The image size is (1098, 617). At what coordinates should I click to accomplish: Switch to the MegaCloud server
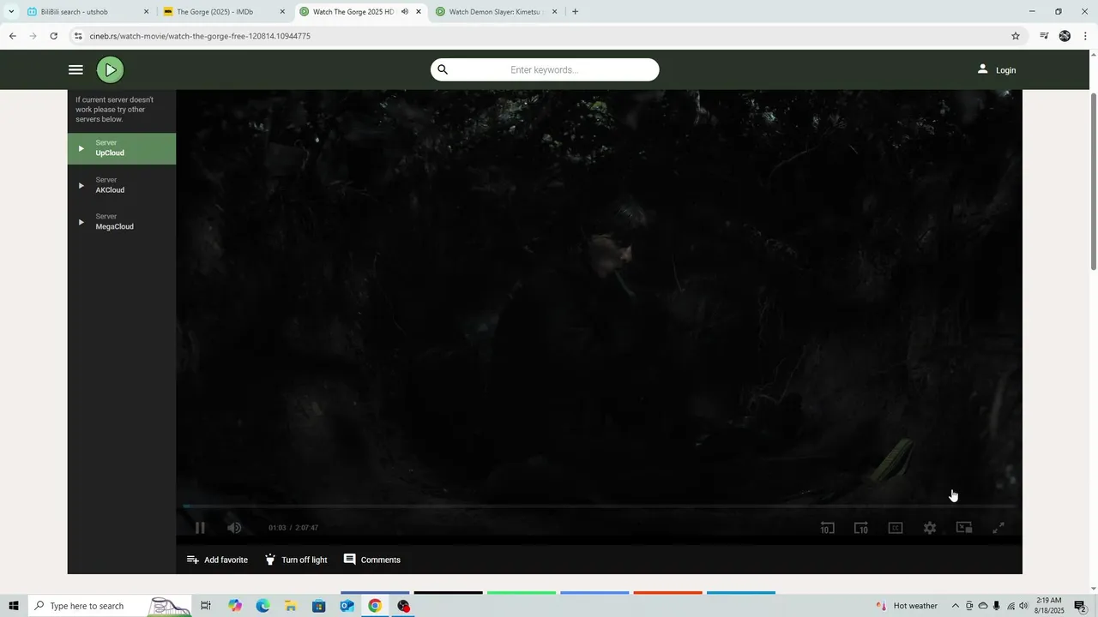122,222
